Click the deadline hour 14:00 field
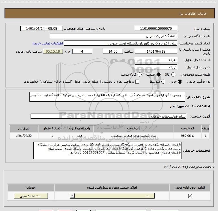Screen dimensions: 218x211 click(113, 51)
